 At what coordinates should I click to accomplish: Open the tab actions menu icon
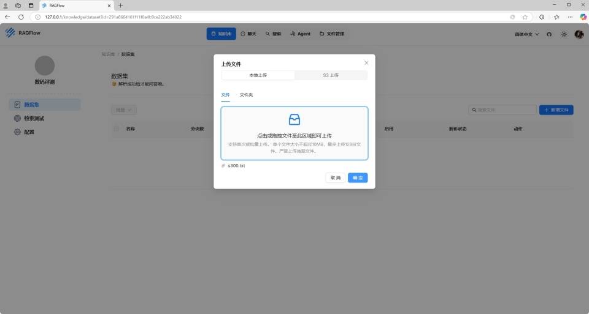point(31,6)
